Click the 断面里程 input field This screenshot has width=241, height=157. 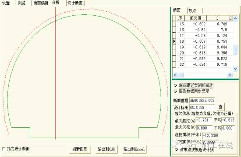202,101
